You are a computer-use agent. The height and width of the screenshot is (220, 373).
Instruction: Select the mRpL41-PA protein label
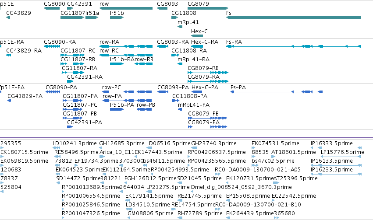coord(194,105)
